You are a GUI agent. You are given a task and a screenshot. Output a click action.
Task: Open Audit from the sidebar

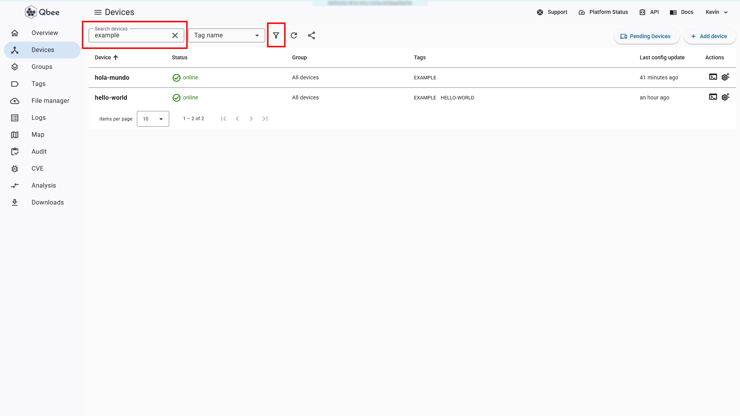(x=42, y=152)
